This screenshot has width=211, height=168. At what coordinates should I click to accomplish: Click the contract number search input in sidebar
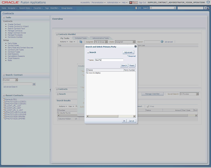pos(17,84)
